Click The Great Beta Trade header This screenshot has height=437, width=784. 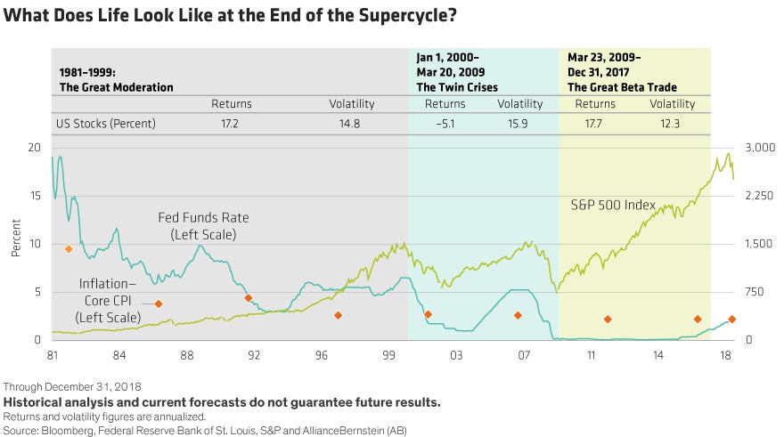(x=622, y=72)
